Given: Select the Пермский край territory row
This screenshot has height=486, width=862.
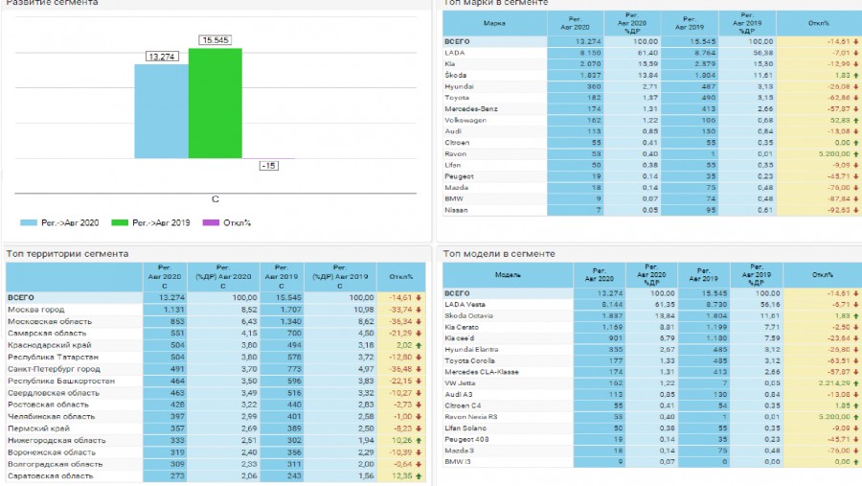Looking at the screenshot, I should tap(215, 428).
